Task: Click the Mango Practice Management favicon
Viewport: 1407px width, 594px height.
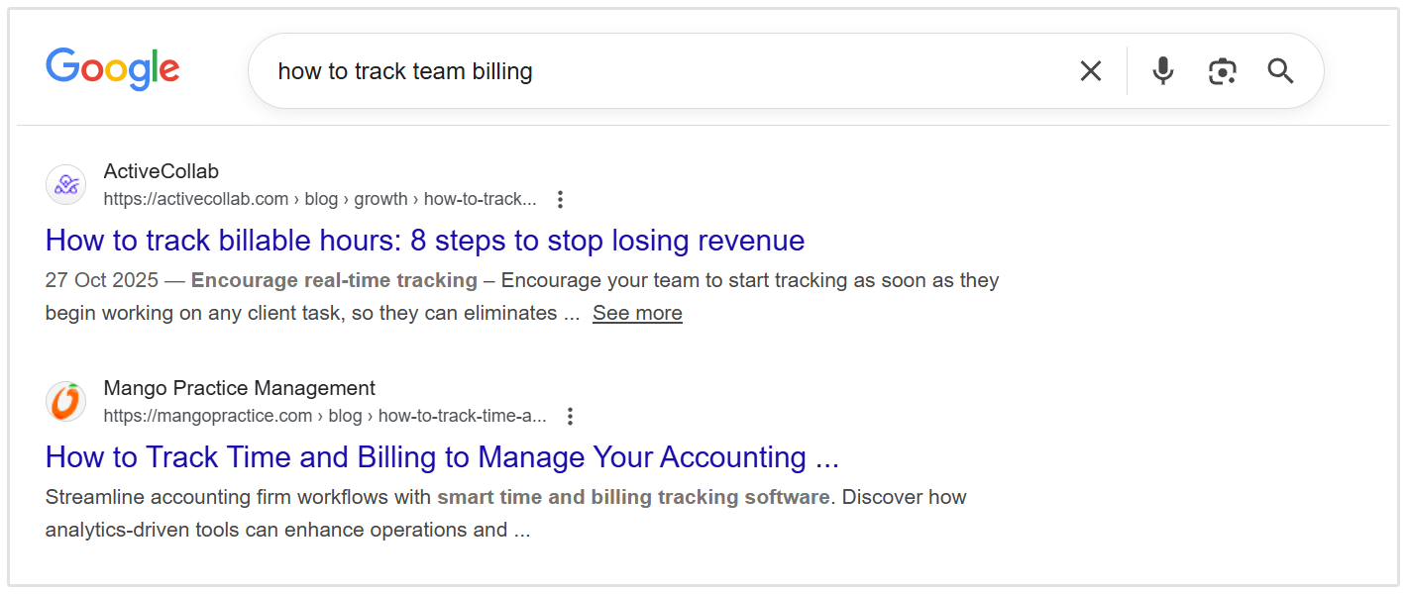Action: pos(64,401)
